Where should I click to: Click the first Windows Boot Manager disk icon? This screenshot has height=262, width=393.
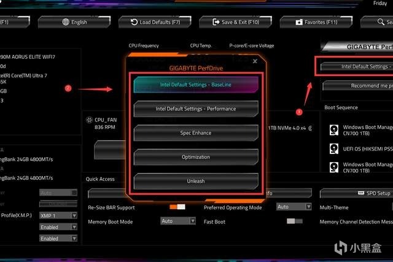click(334, 130)
